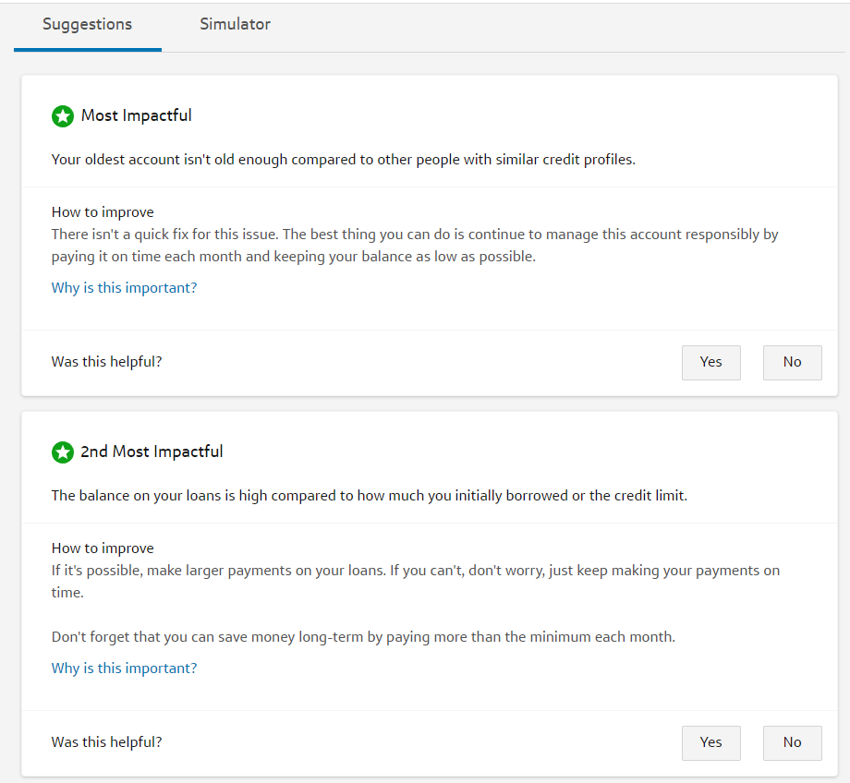Open 'Why is this important?' under oldest account tip
850x783 pixels.
(x=124, y=288)
